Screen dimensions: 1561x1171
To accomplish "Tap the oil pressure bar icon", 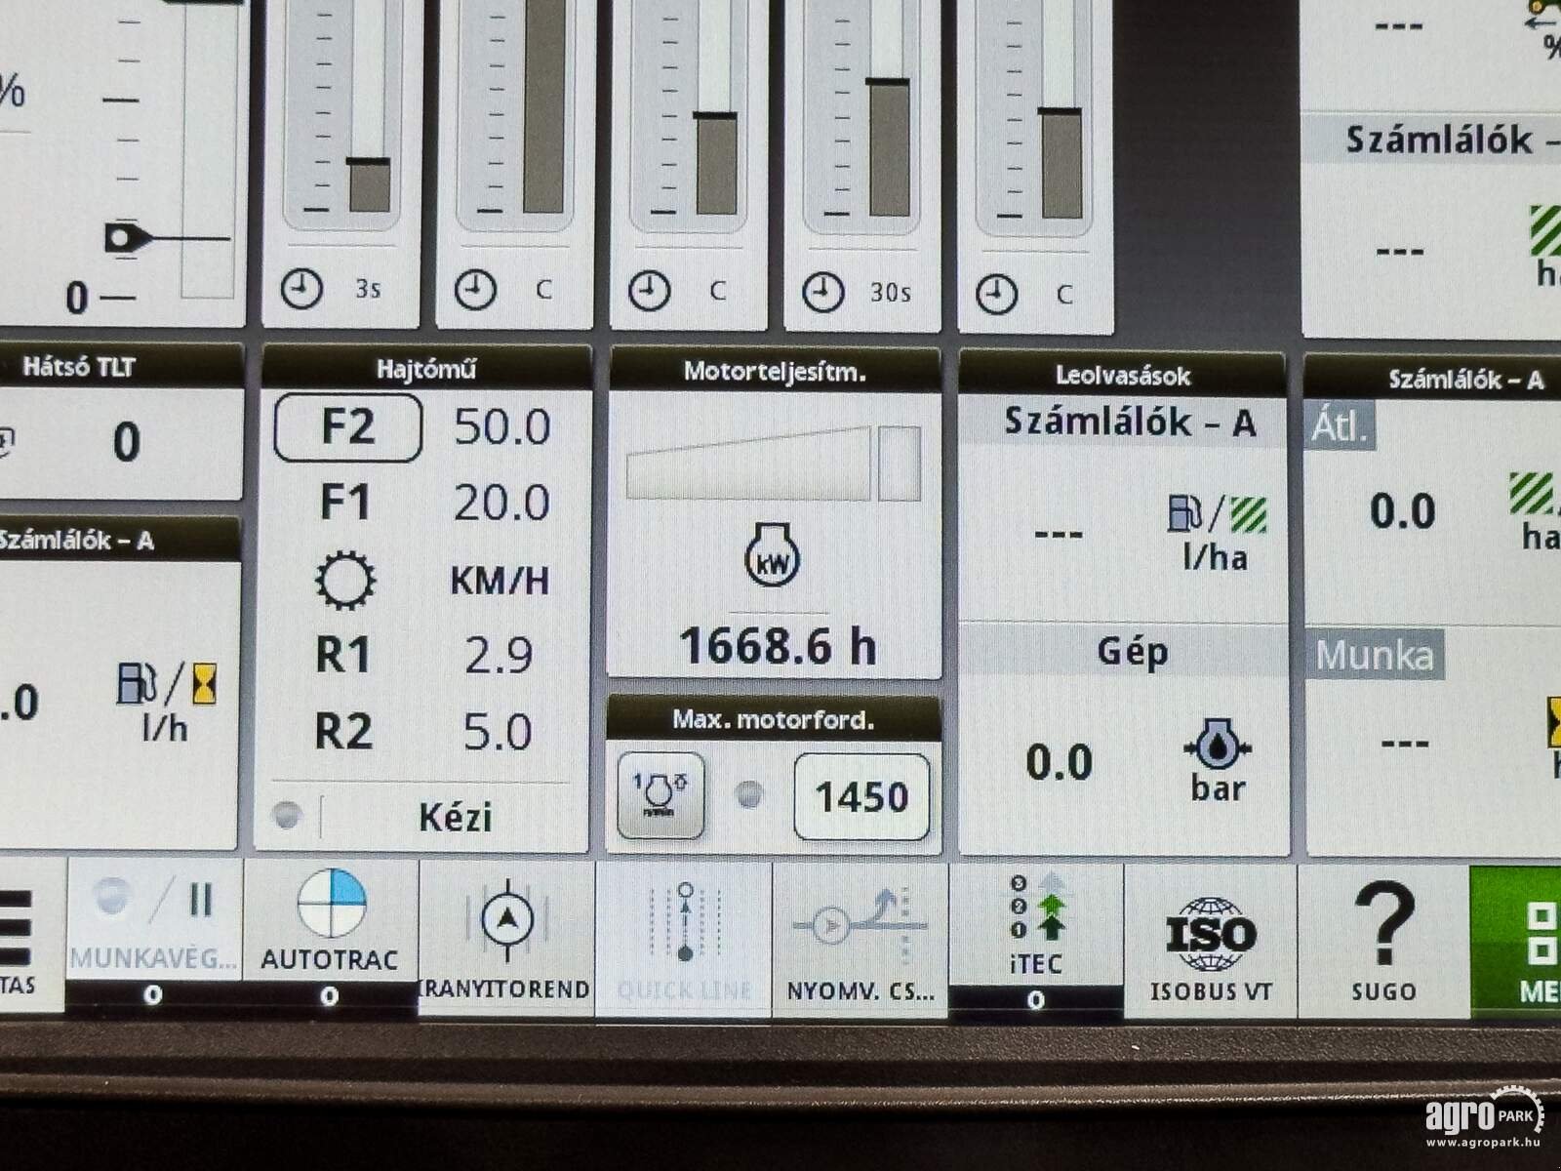I will coord(1217,747).
